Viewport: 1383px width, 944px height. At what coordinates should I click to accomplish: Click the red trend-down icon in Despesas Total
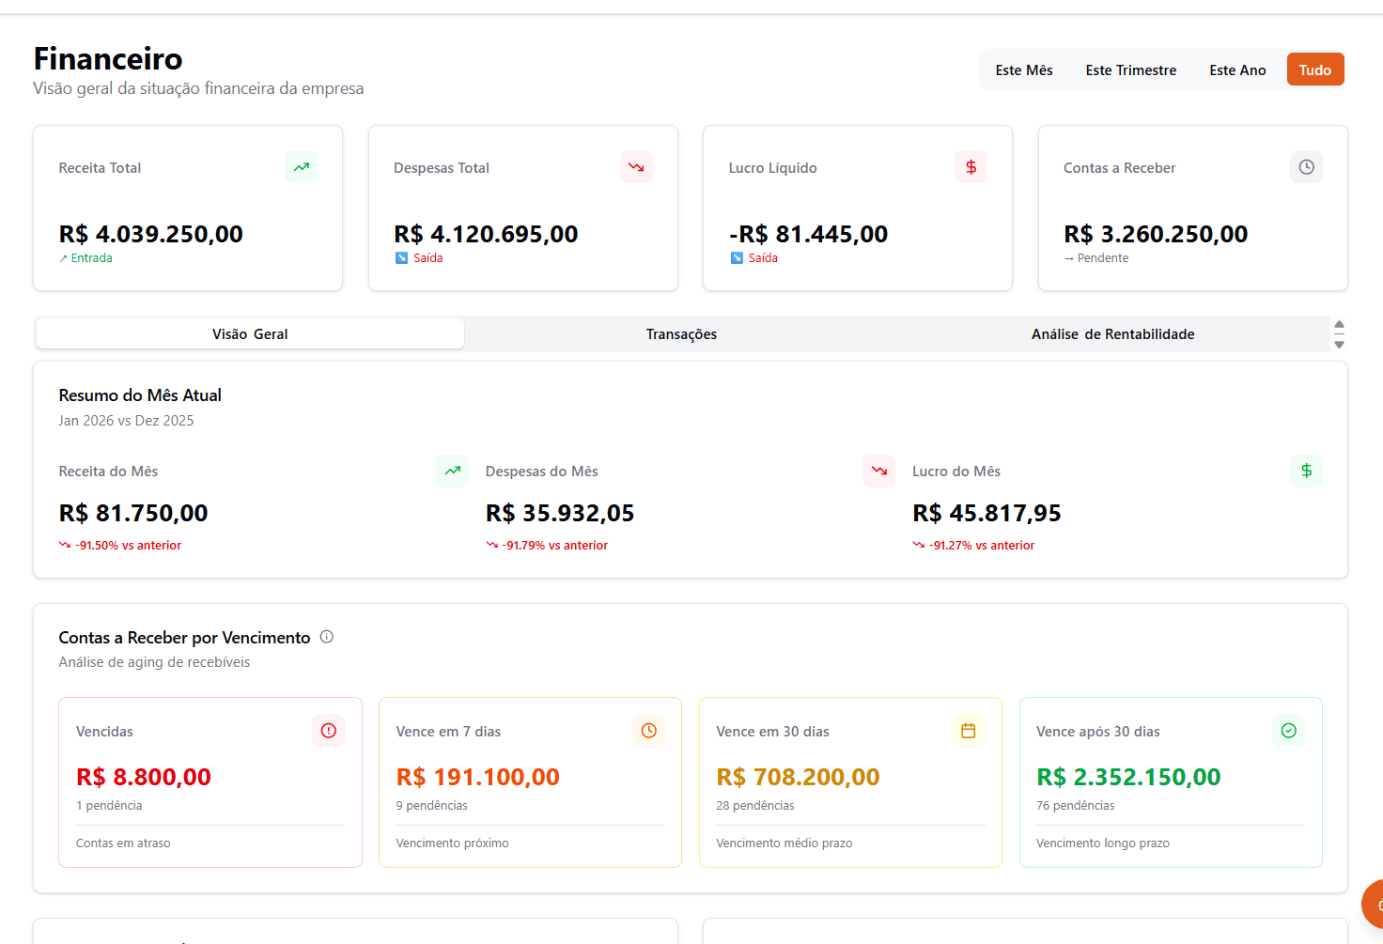[636, 167]
